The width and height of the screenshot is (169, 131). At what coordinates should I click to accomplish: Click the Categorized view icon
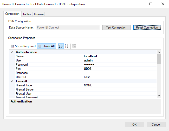point(60,46)
